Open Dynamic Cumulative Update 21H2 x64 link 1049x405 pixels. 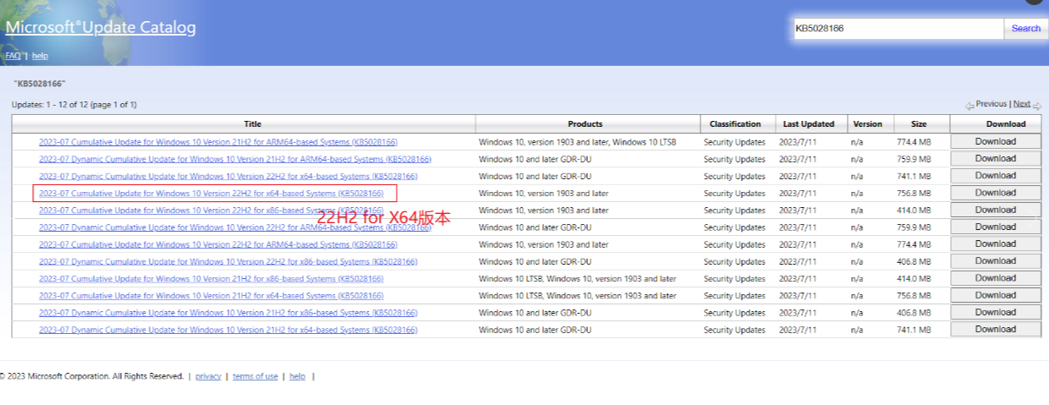(228, 330)
